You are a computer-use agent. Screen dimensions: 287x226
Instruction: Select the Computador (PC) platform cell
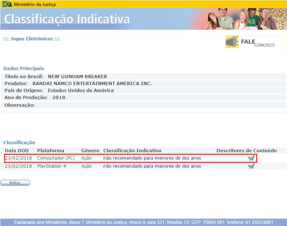(56, 158)
